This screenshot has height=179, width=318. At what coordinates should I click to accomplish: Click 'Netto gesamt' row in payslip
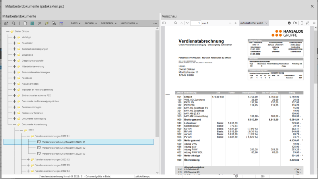pyautogui.click(x=239, y=140)
